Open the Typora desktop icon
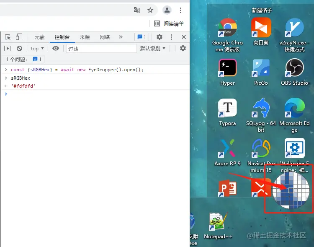This screenshot has width=314, height=247. tap(227, 112)
